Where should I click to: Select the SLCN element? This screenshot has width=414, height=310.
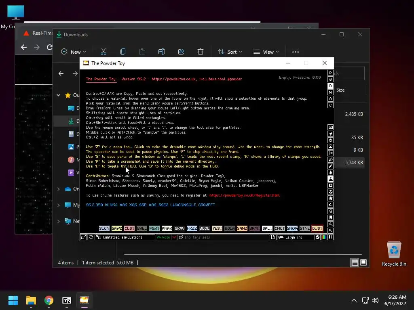point(104,228)
